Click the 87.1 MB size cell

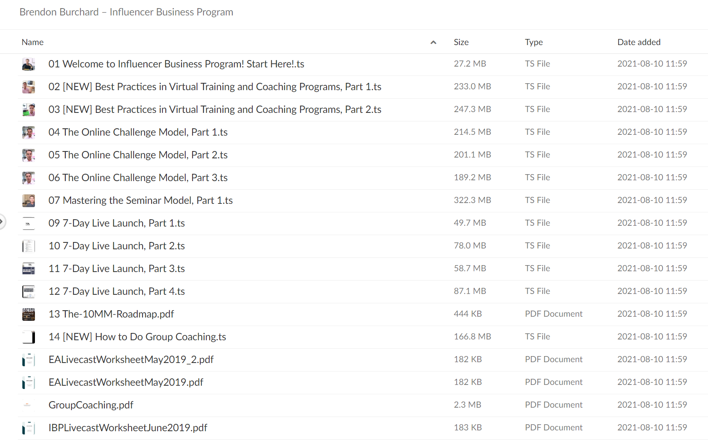pos(470,291)
